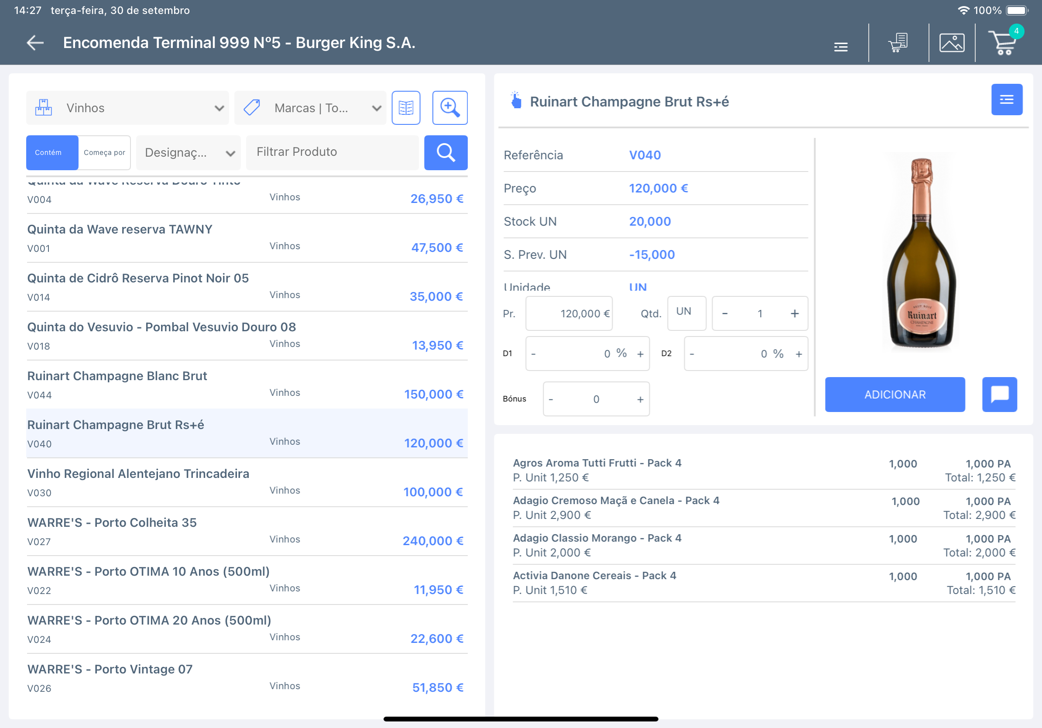The image size is (1042, 728).
Task: Open cart line Adagio Cremoso Maçã e Canela
Action: click(x=764, y=508)
